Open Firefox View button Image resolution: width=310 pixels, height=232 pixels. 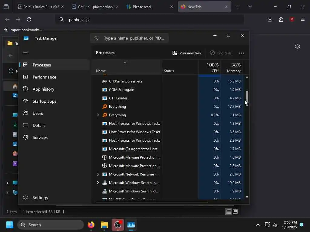tap(6, 7)
